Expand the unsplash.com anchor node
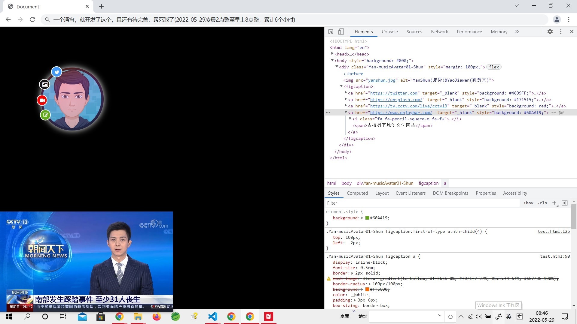This screenshot has height=324, width=577. (346, 99)
